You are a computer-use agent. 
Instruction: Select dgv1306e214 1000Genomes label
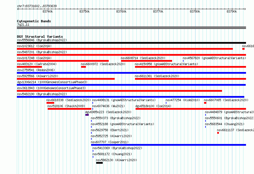click(52, 82)
